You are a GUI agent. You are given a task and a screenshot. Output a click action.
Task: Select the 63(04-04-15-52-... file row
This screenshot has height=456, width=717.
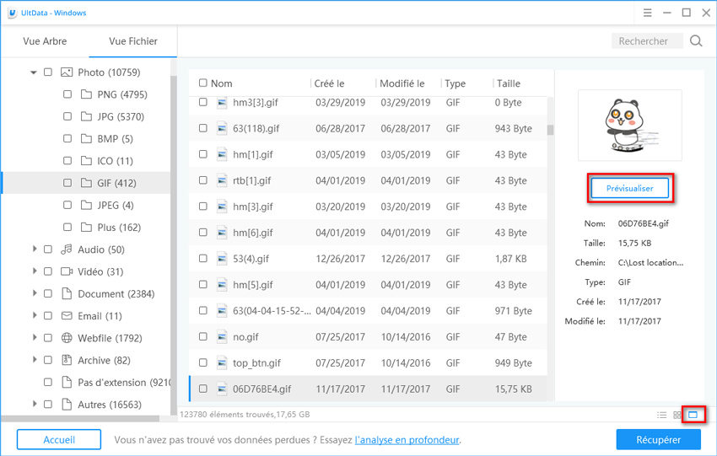coord(368,311)
